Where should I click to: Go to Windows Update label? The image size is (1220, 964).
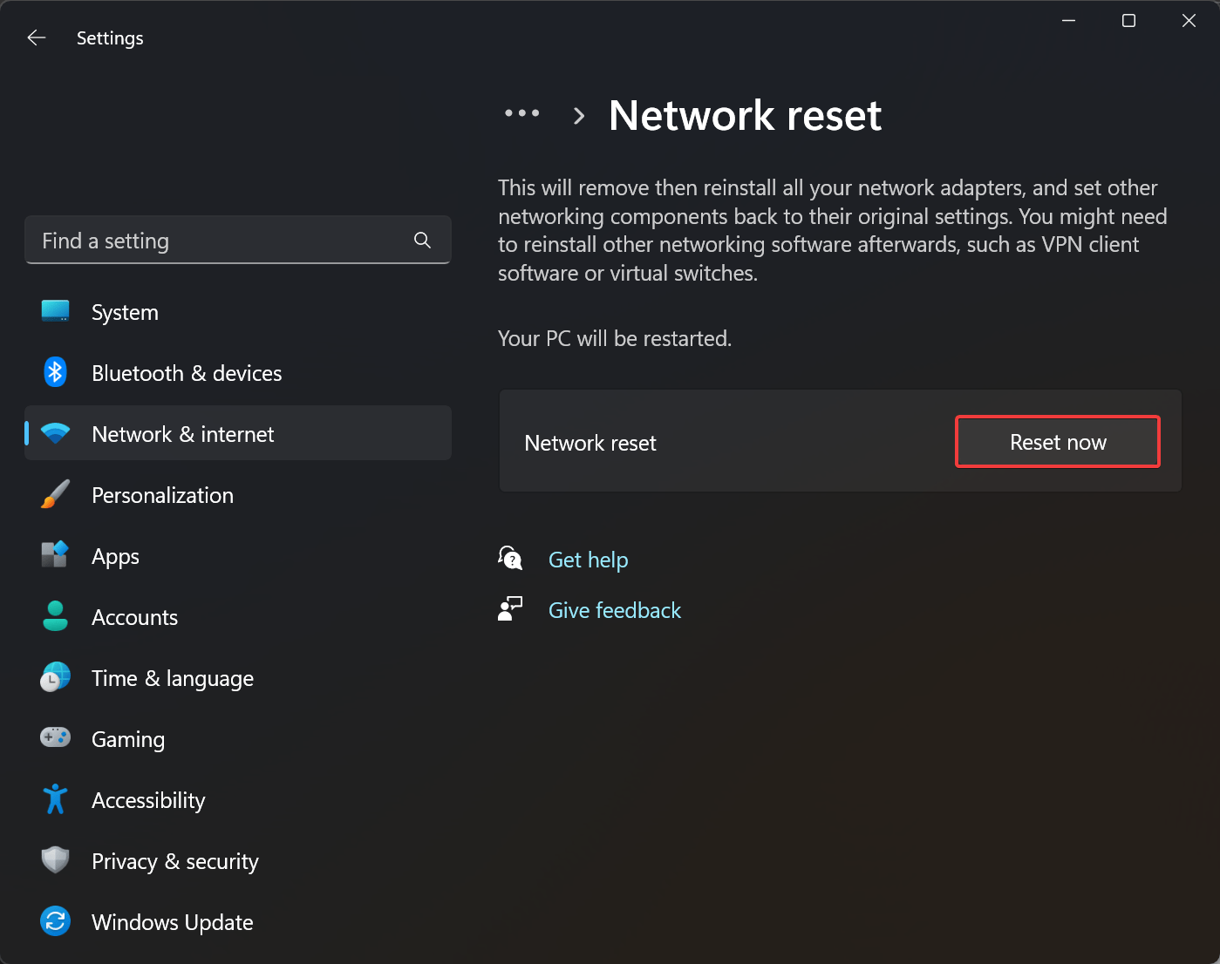click(173, 922)
